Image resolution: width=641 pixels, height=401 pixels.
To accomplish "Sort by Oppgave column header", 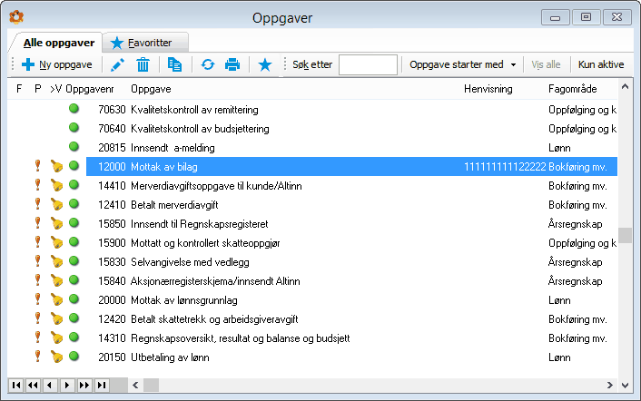I will click(151, 89).
